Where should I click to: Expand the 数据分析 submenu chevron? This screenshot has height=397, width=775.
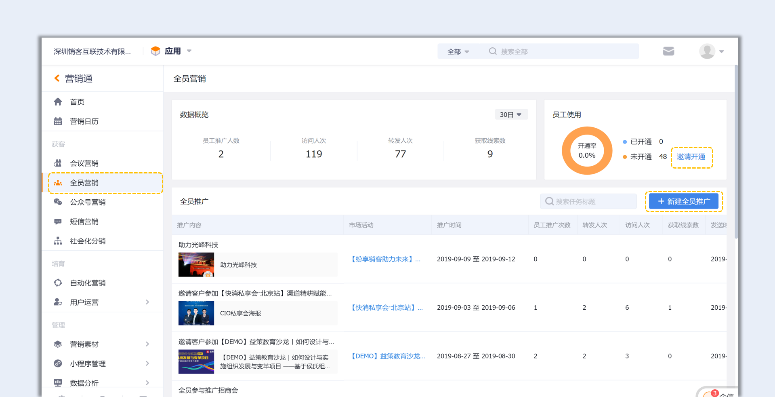(x=147, y=382)
